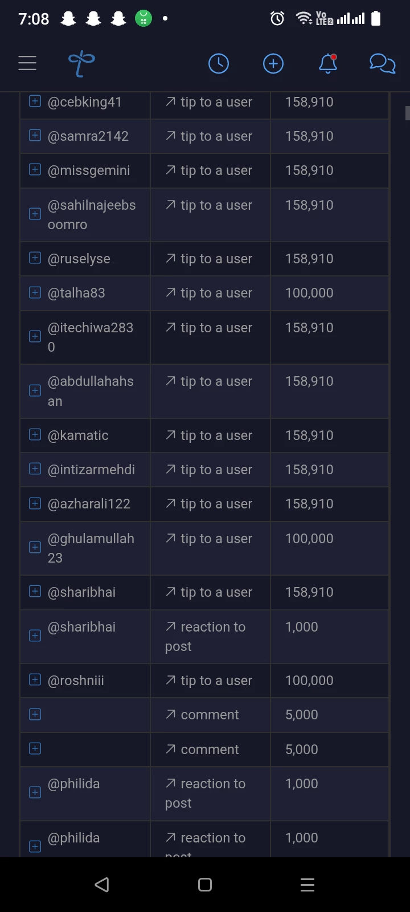Open the hamburger menu
Screen dimensions: 410x912
pos(27,63)
